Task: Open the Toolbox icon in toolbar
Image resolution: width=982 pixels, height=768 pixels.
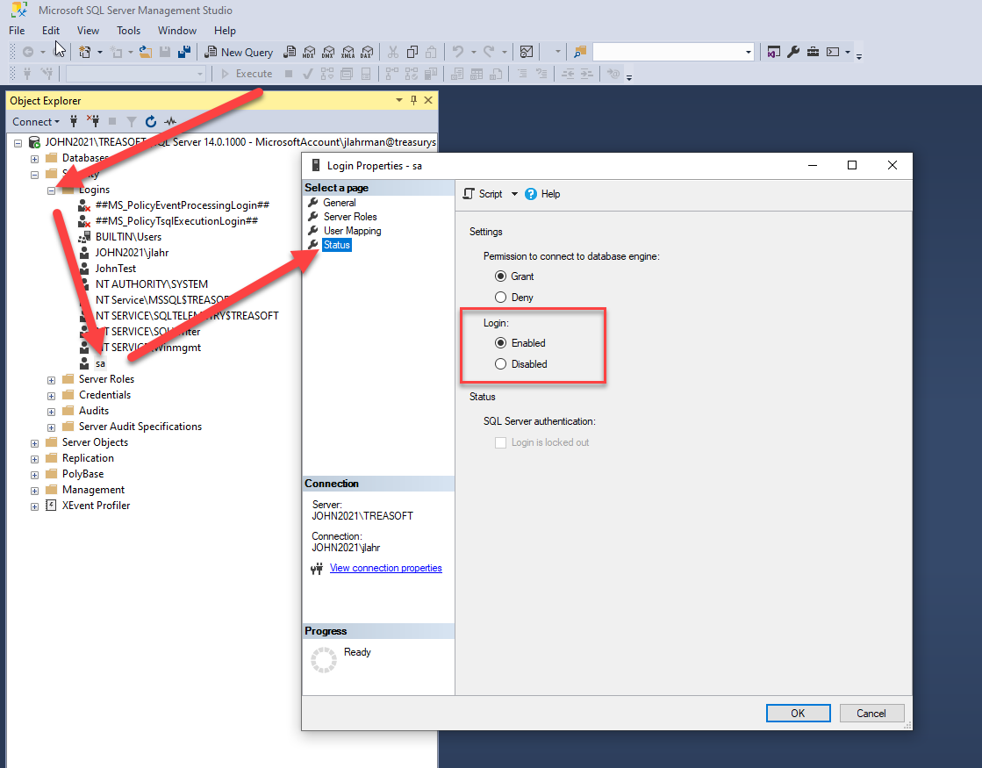Action: pyautogui.click(x=813, y=52)
